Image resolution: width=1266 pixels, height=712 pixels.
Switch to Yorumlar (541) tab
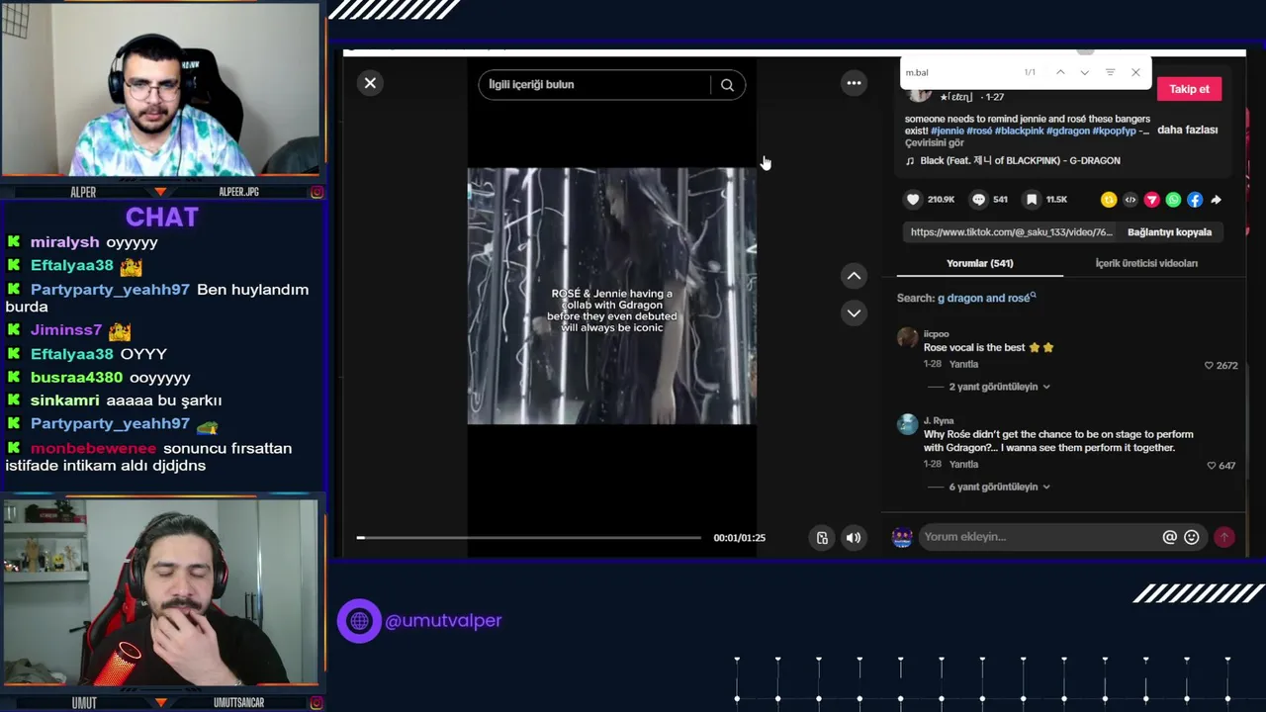979,263
